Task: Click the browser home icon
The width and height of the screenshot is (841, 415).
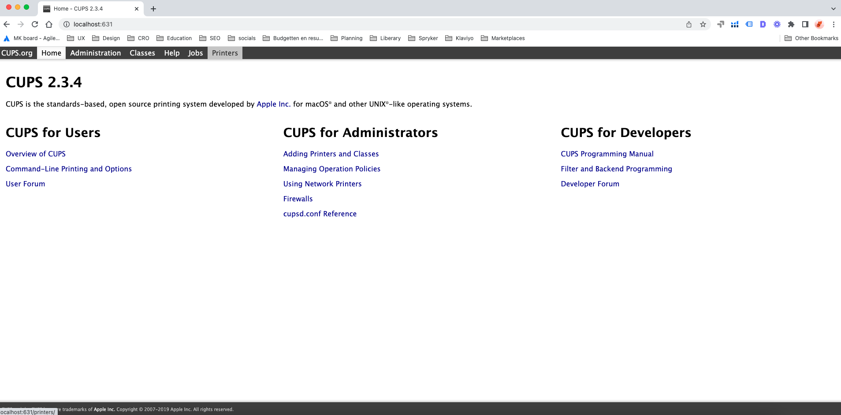Action: pyautogui.click(x=49, y=24)
